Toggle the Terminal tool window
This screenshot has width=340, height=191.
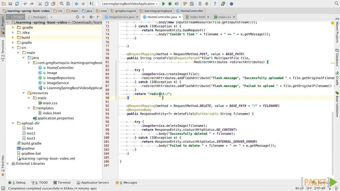[x=62, y=183]
